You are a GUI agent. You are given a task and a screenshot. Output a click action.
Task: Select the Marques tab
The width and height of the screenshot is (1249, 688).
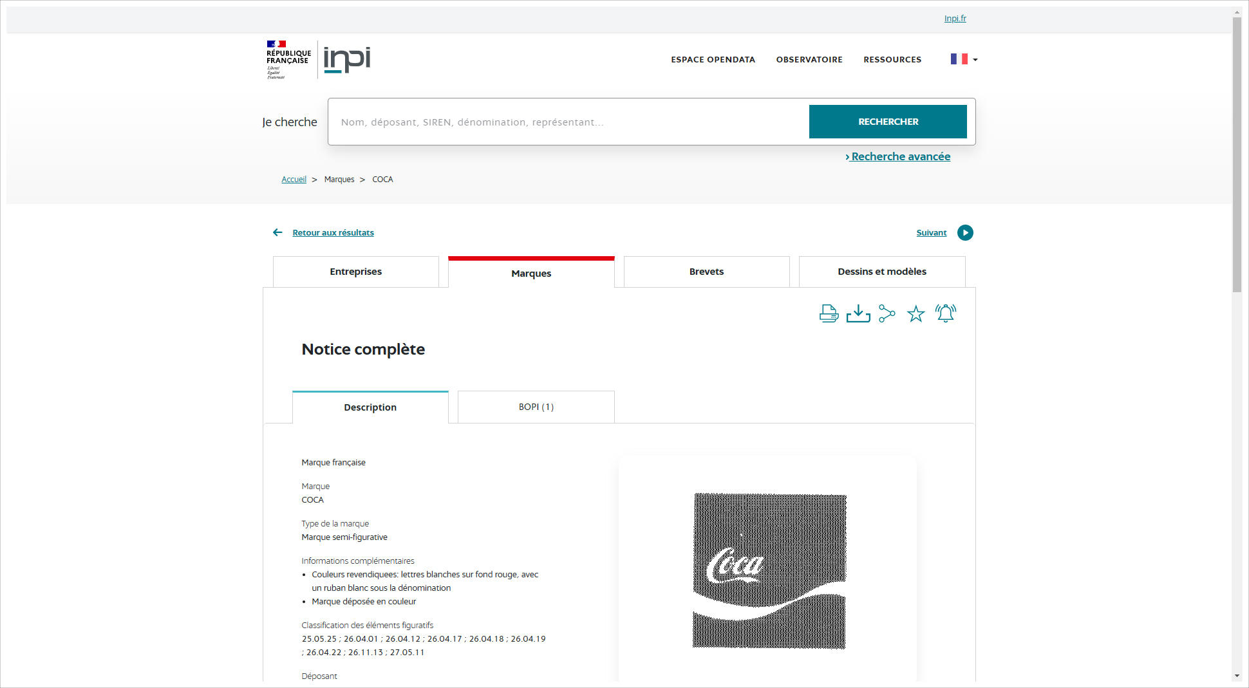point(531,273)
